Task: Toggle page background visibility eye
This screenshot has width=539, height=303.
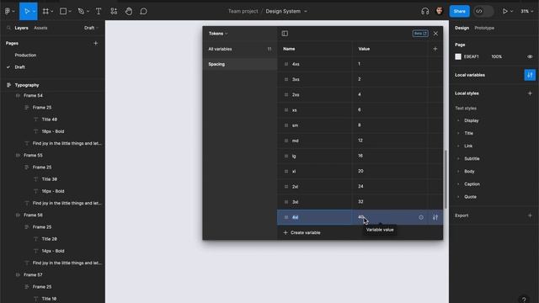Action: [530, 56]
